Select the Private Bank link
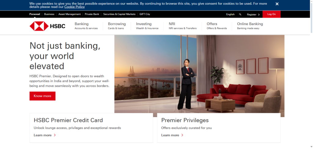The width and height of the screenshot is (313, 148). pyautogui.click(x=92, y=14)
